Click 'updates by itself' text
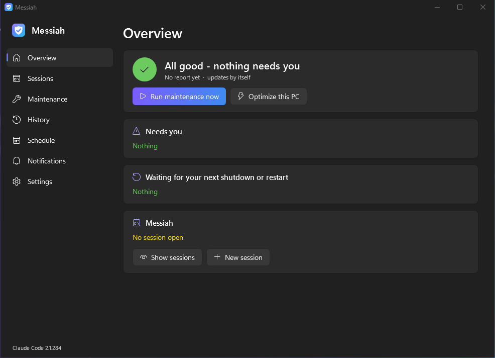Image resolution: width=495 pixels, height=358 pixels. pos(229,77)
